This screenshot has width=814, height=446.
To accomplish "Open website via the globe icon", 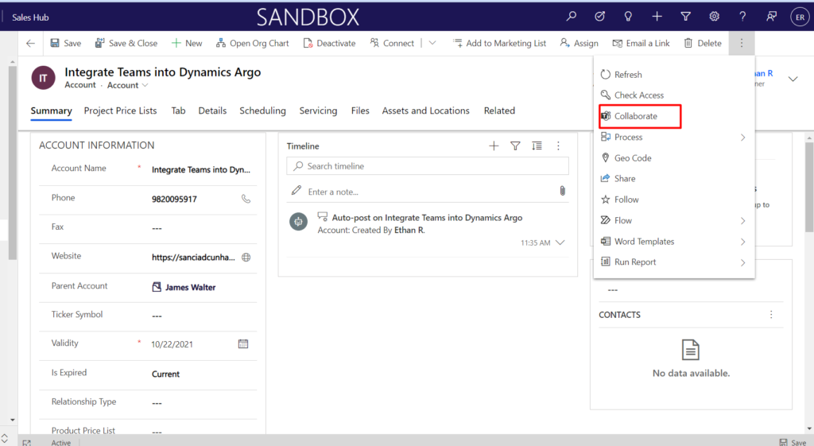I will (x=246, y=257).
